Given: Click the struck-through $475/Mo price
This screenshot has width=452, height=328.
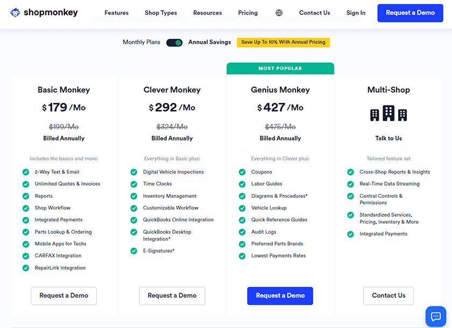Looking at the screenshot, I should [280, 127].
